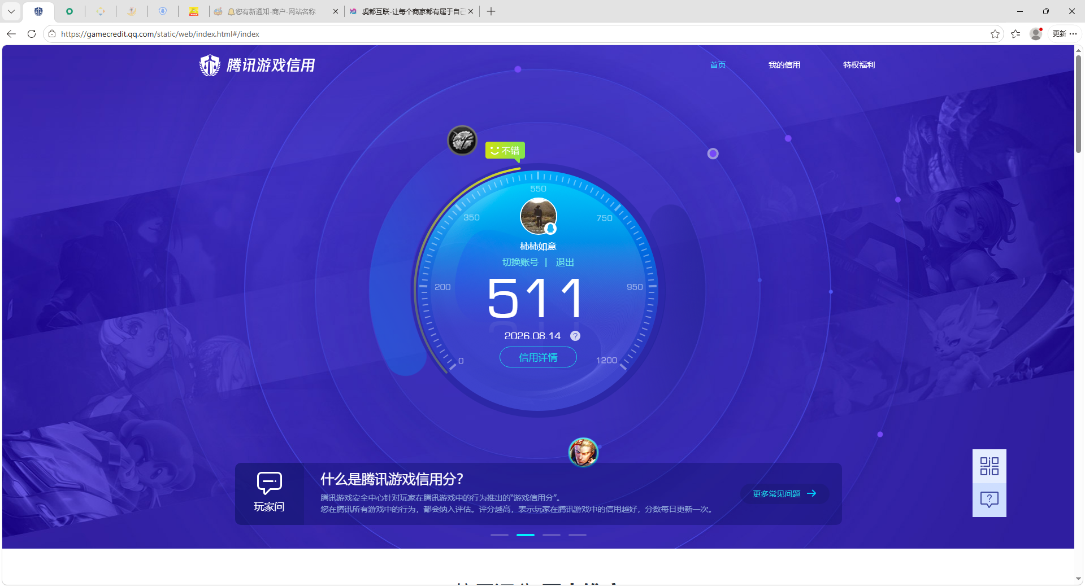The image size is (1085, 587).
Task: Click the 切换账号 link
Action: (x=520, y=262)
